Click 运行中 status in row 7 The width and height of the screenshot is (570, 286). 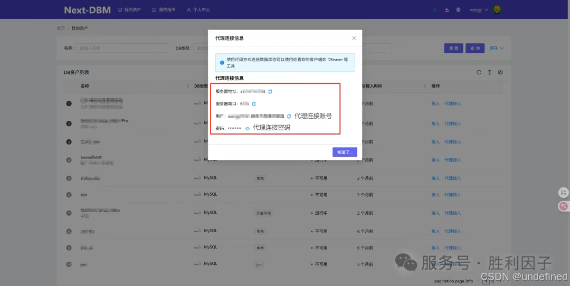point(319,213)
